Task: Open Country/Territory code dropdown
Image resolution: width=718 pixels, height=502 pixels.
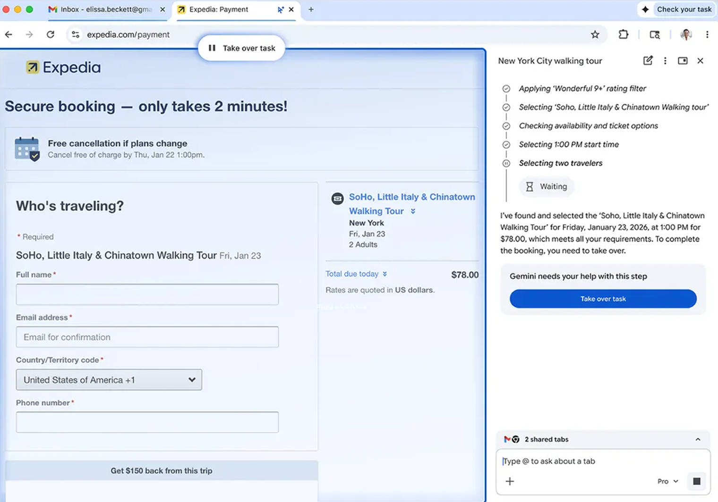Action: coord(109,380)
